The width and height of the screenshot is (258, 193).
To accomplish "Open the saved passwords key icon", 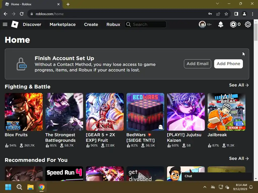I will click(210, 14).
